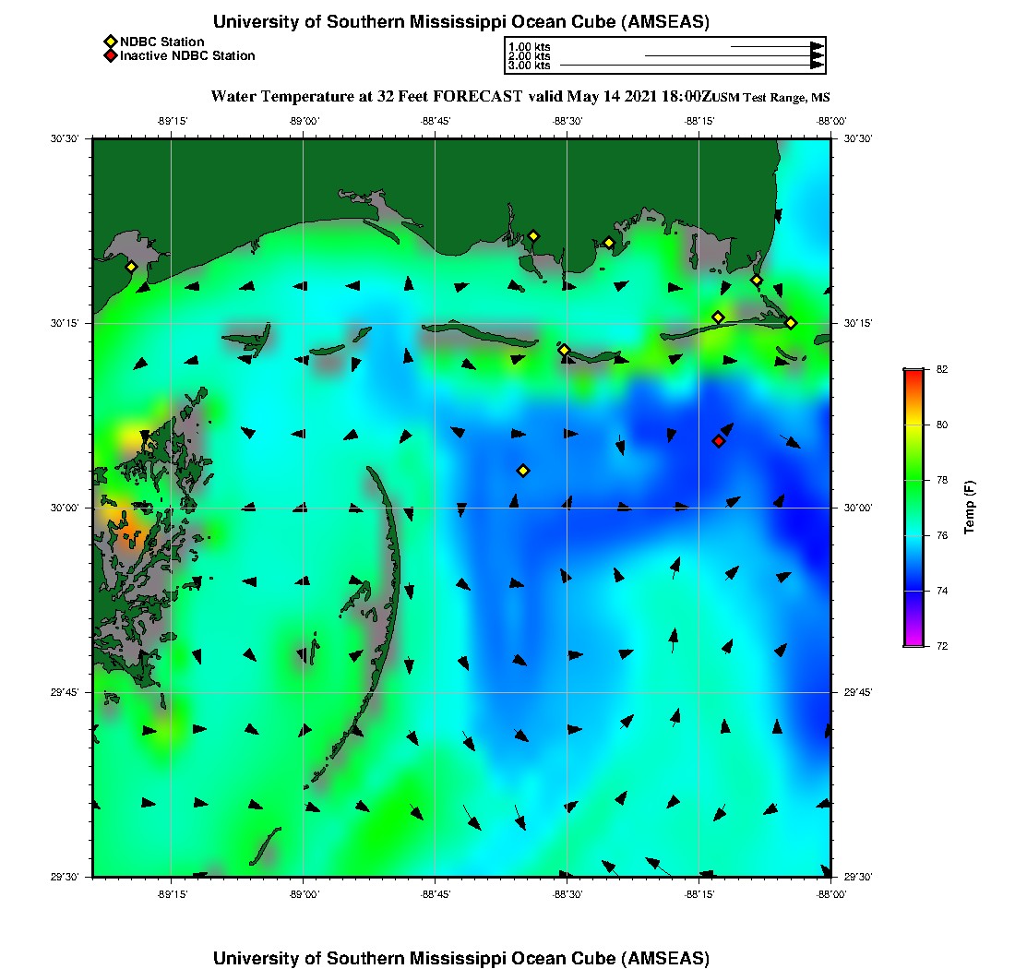Click the -88'15' label on the top axis

pos(699,121)
